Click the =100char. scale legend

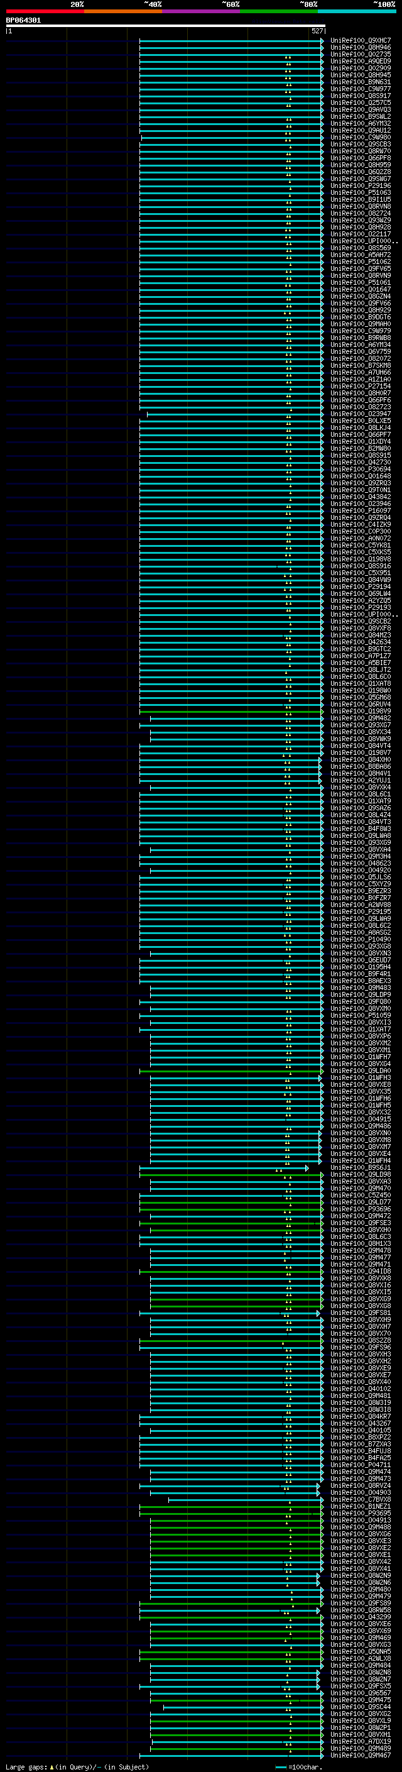point(298,1766)
